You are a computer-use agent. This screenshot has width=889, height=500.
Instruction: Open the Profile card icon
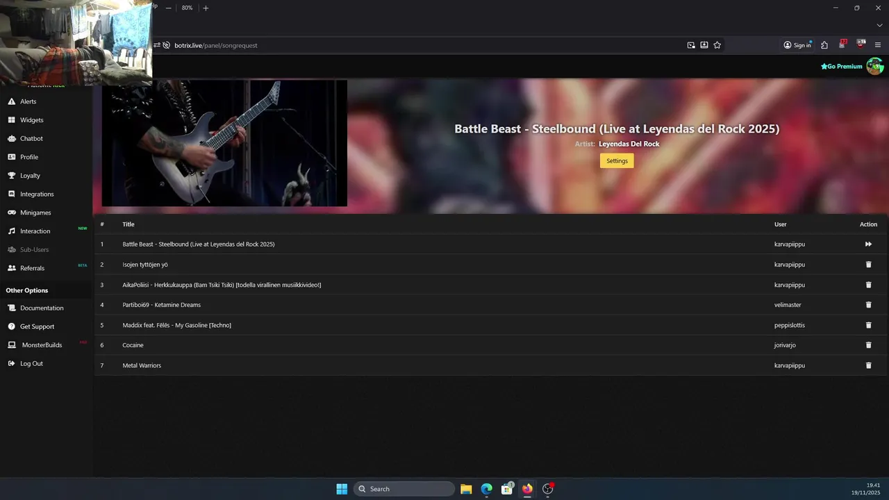pos(11,157)
